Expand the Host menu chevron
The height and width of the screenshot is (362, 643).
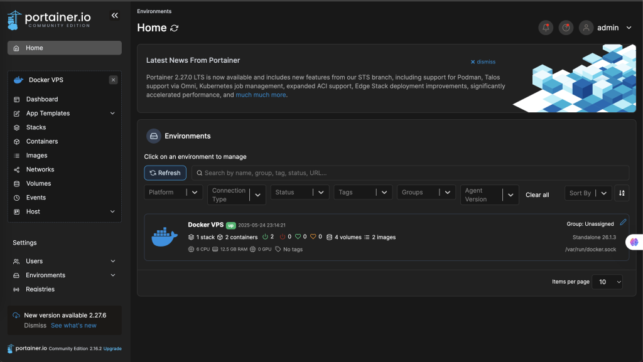(x=112, y=211)
